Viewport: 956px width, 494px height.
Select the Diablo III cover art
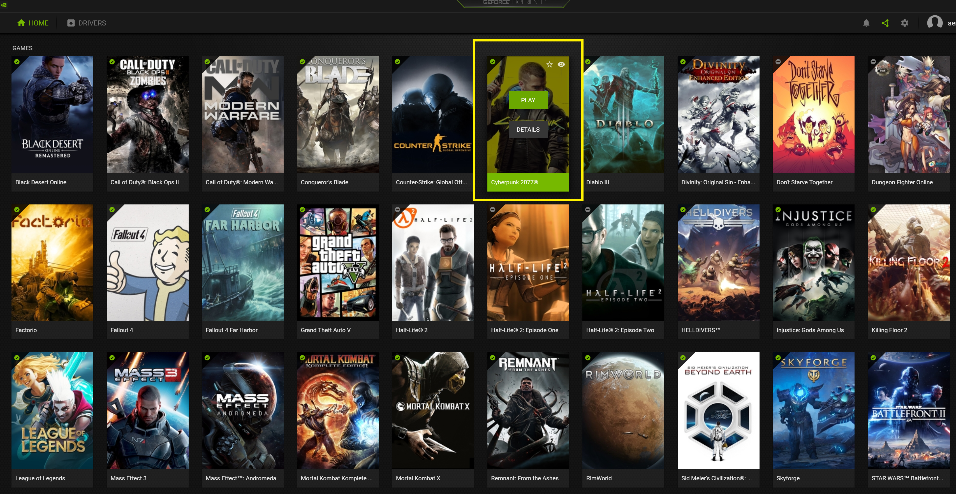pos(623,115)
